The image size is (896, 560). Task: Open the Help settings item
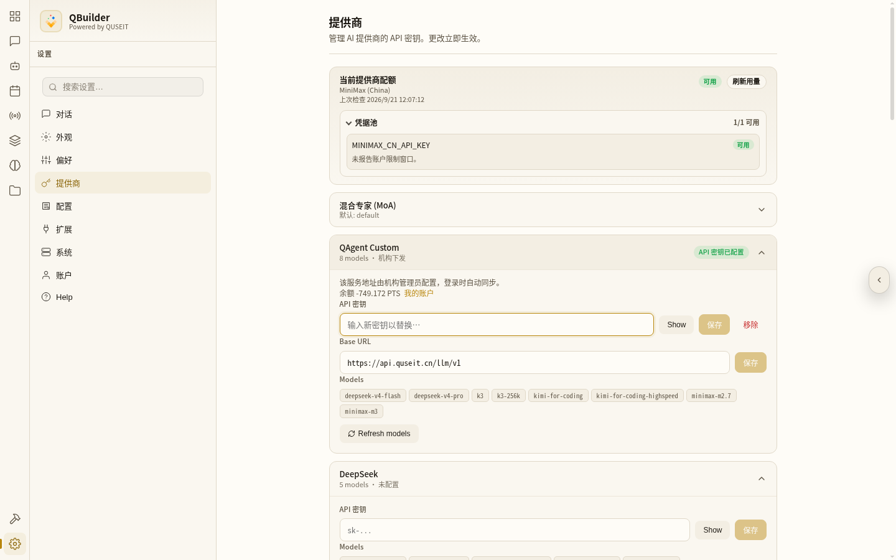pyautogui.click(x=123, y=297)
